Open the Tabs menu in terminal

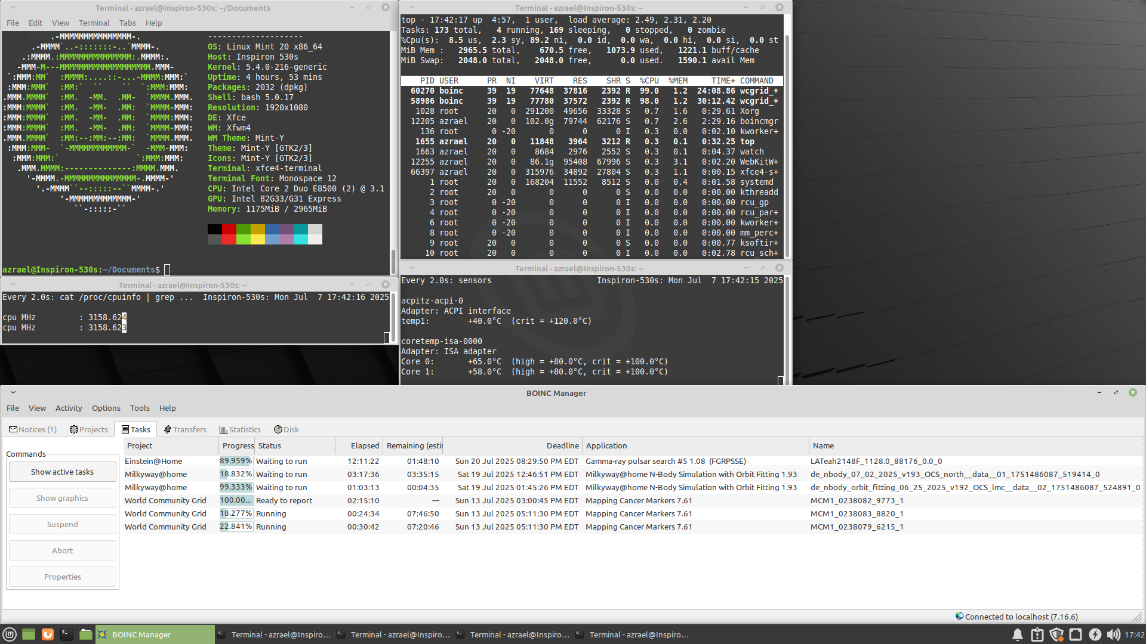click(x=127, y=23)
